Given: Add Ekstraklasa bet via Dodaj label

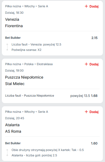Looking at the screenshot, I should point(94,64).
